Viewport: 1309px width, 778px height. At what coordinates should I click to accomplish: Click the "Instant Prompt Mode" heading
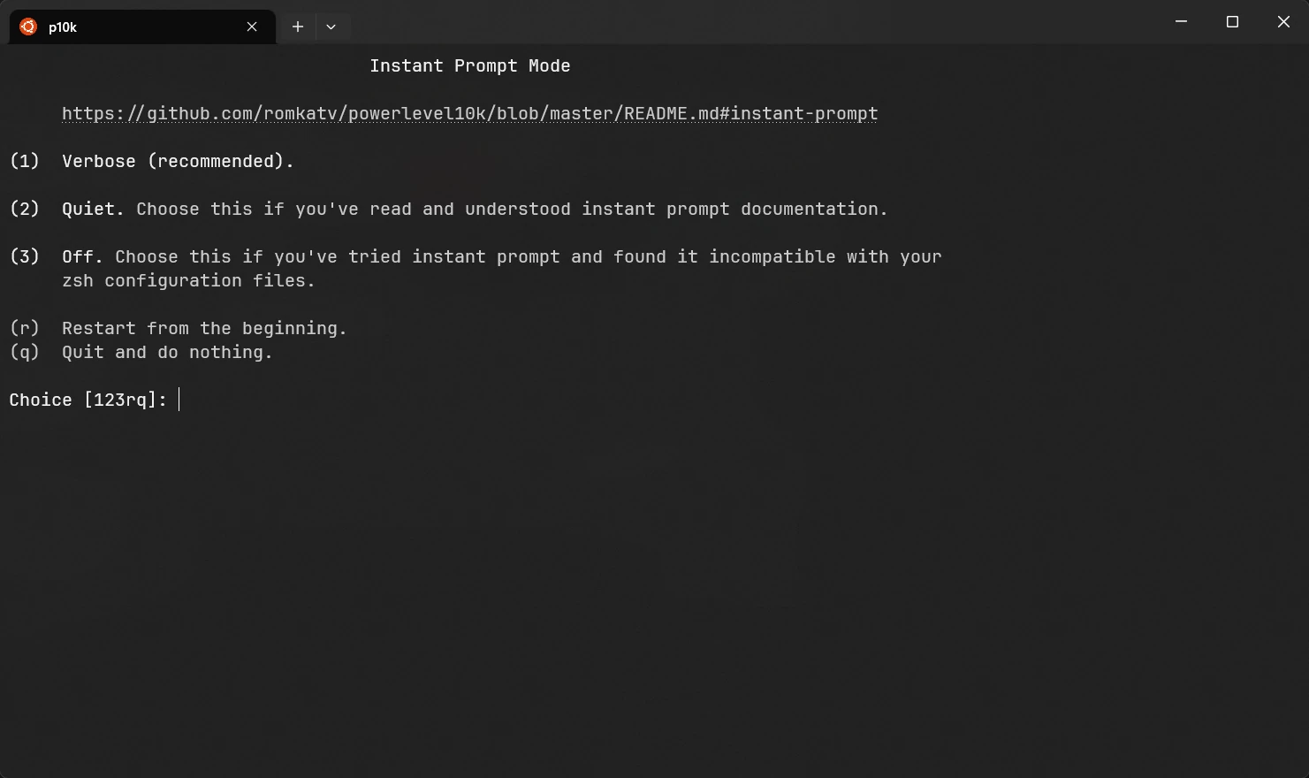click(469, 66)
